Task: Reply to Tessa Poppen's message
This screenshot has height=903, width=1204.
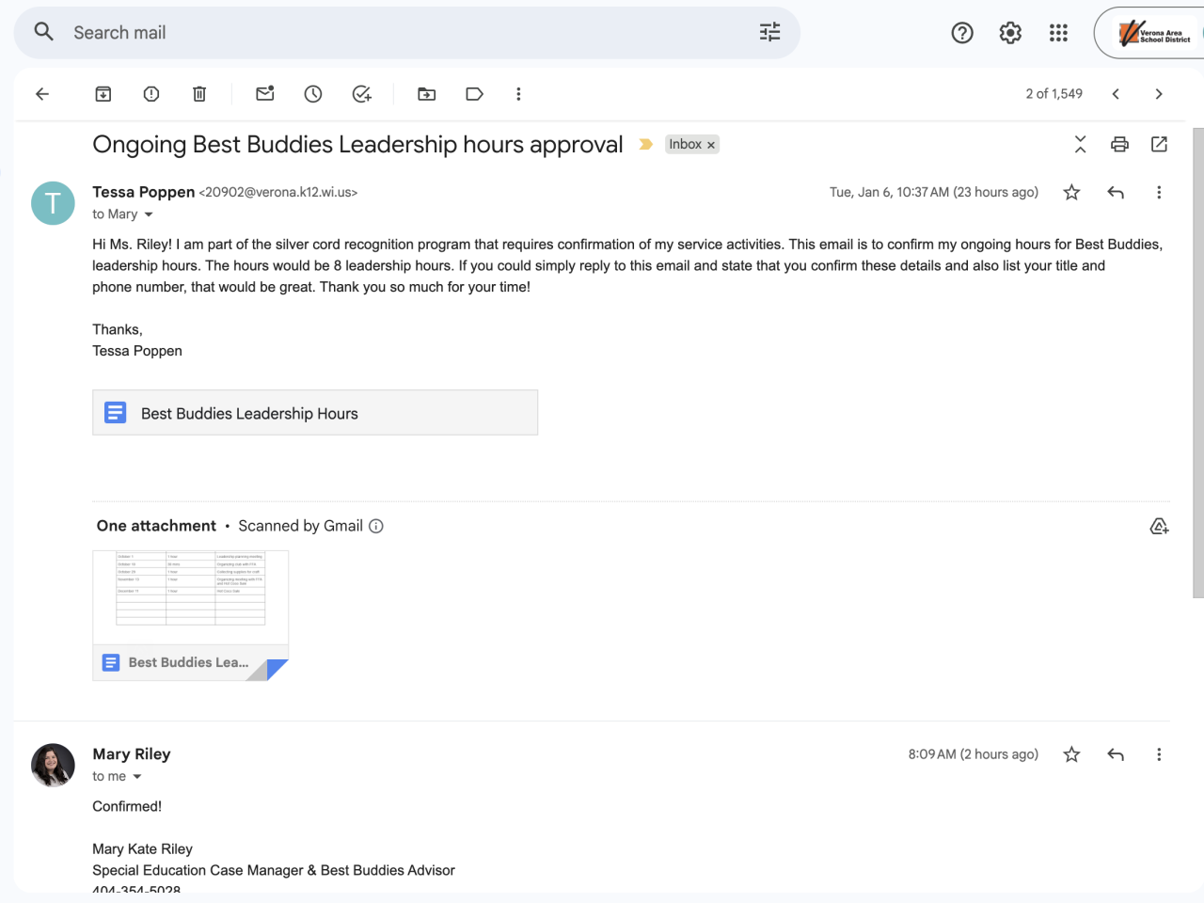Action: click(x=1116, y=193)
